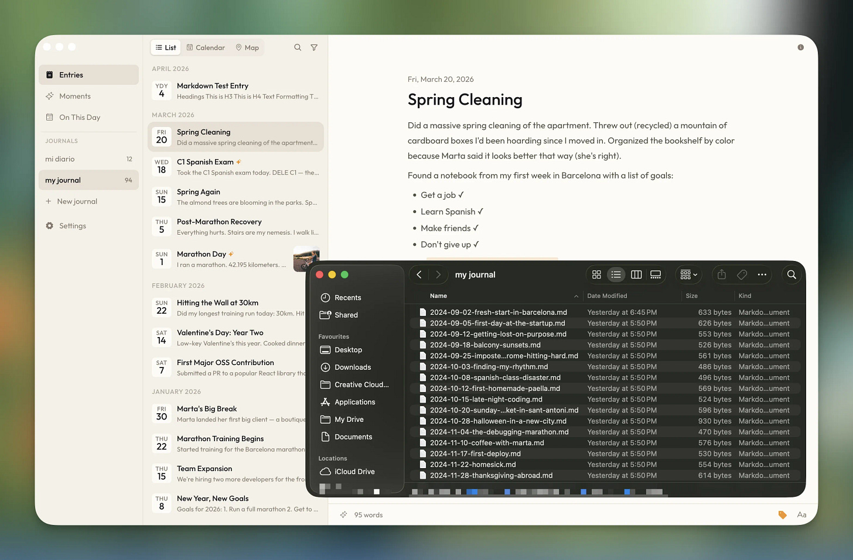Toggle Finder to column view
Screen dimensions: 853x560
pos(636,274)
